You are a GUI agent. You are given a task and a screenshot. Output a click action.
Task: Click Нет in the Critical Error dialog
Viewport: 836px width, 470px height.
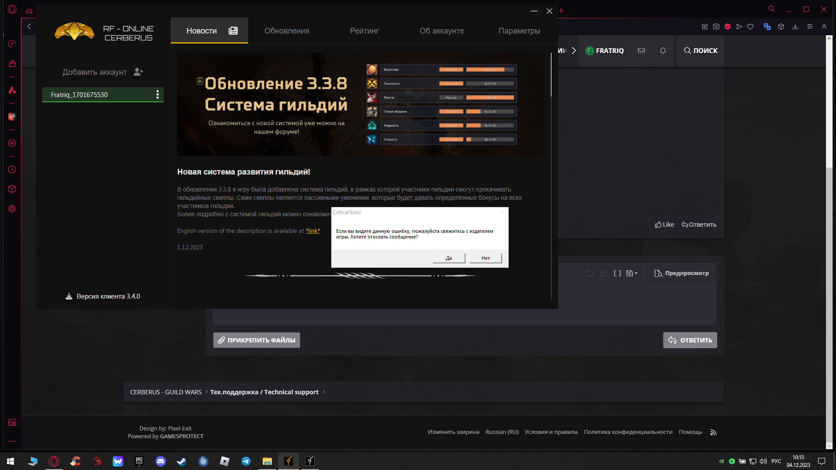click(x=485, y=258)
